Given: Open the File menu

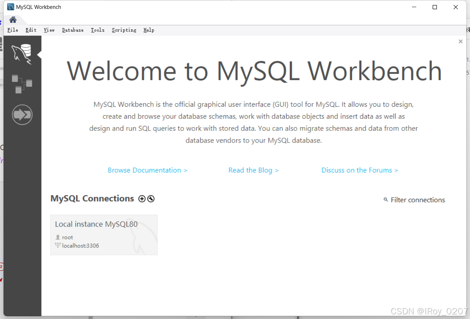Looking at the screenshot, I should [x=13, y=30].
